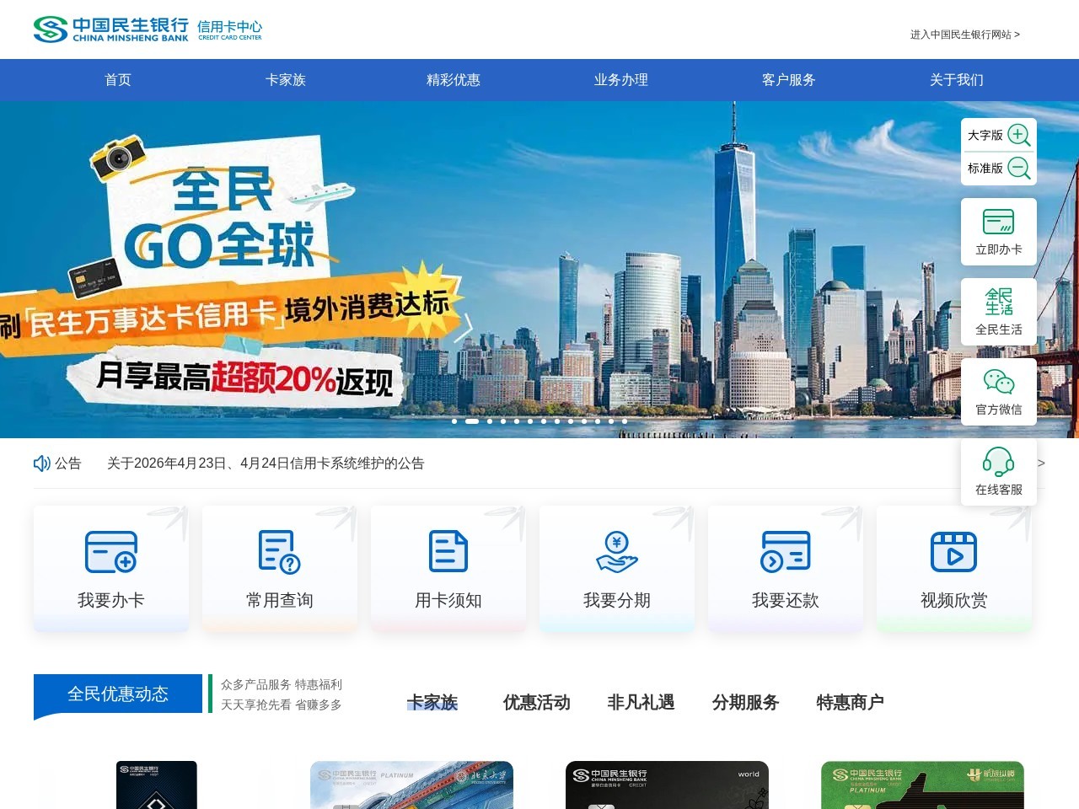Image resolution: width=1079 pixels, height=809 pixels.
Task: Open 官方微信 WeChat icon
Action: [x=999, y=382]
